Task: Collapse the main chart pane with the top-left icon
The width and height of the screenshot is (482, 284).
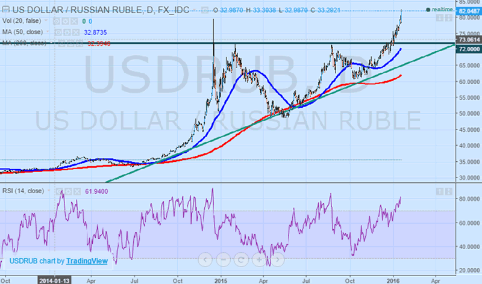Action: (5, 10)
